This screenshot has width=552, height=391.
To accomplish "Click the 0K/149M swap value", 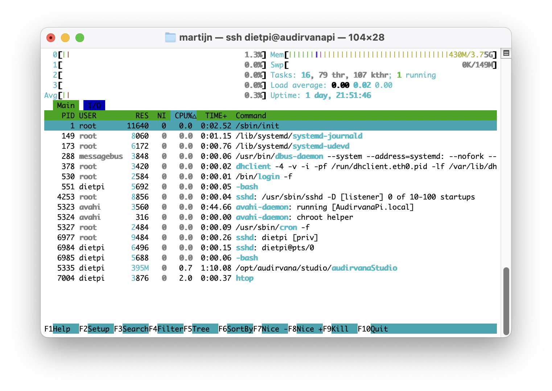I will point(477,65).
